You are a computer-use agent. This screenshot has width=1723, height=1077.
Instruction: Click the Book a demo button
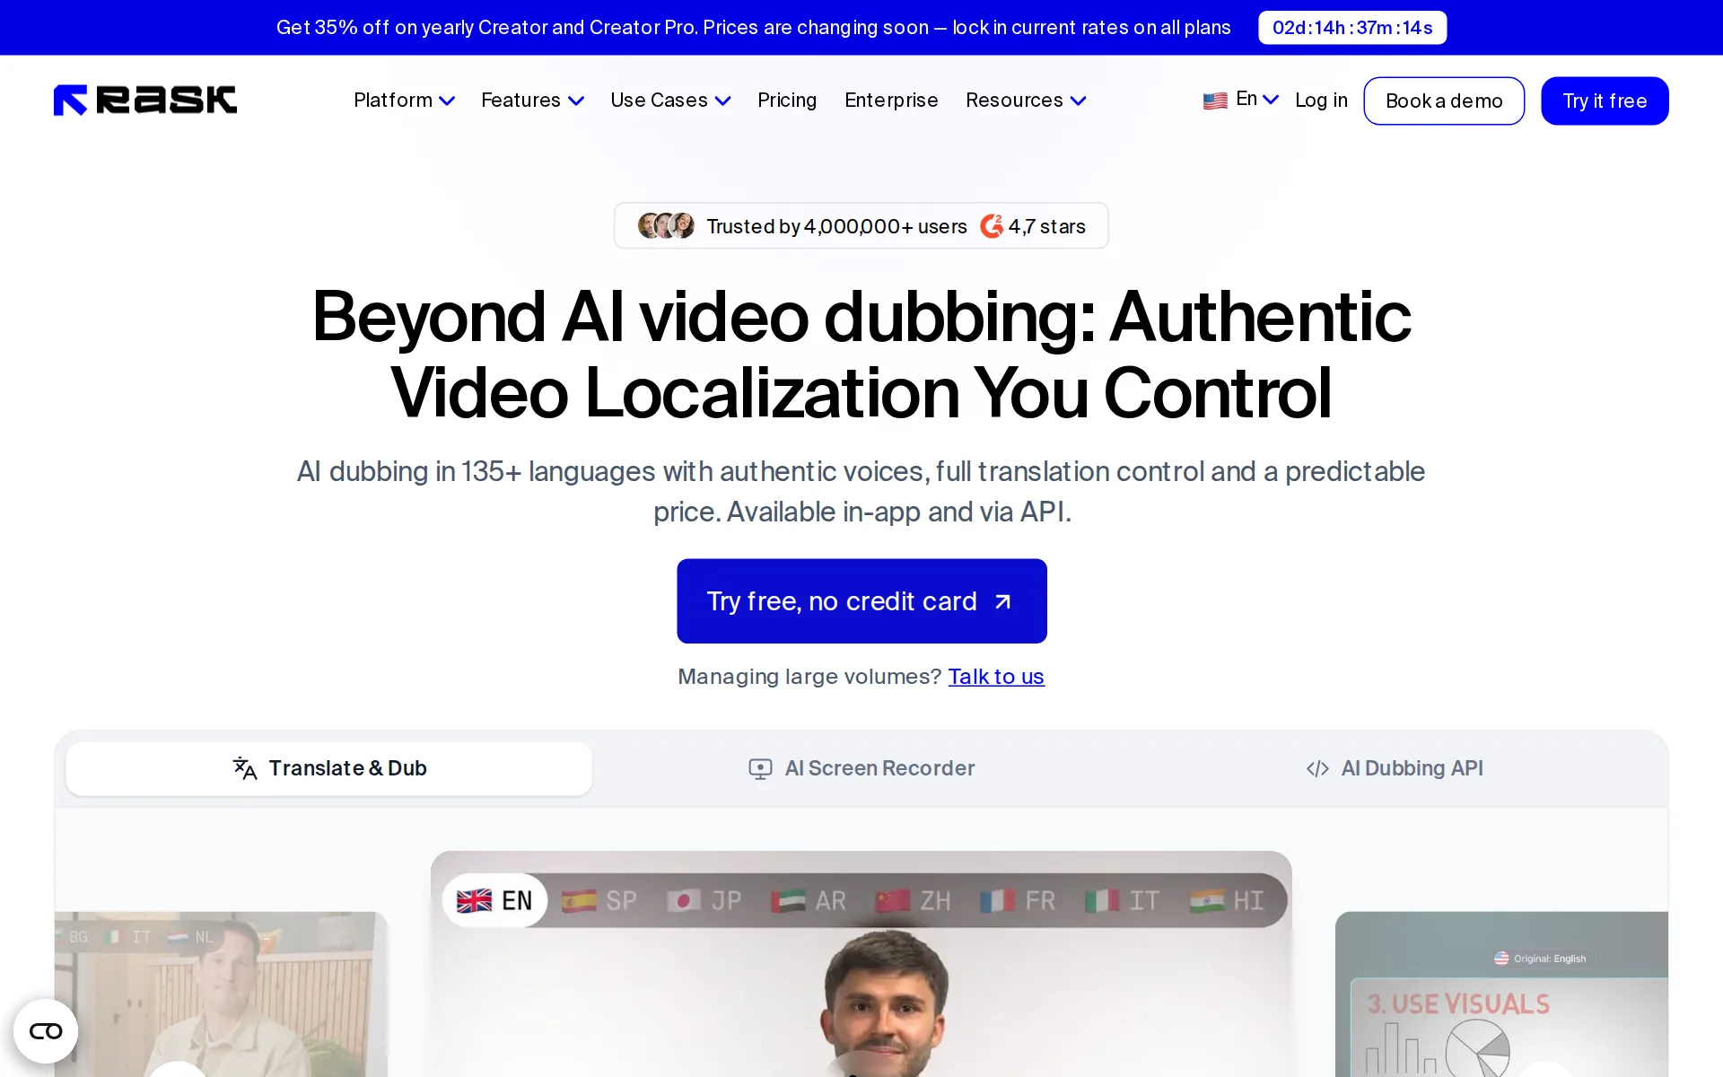(1444, 101)
